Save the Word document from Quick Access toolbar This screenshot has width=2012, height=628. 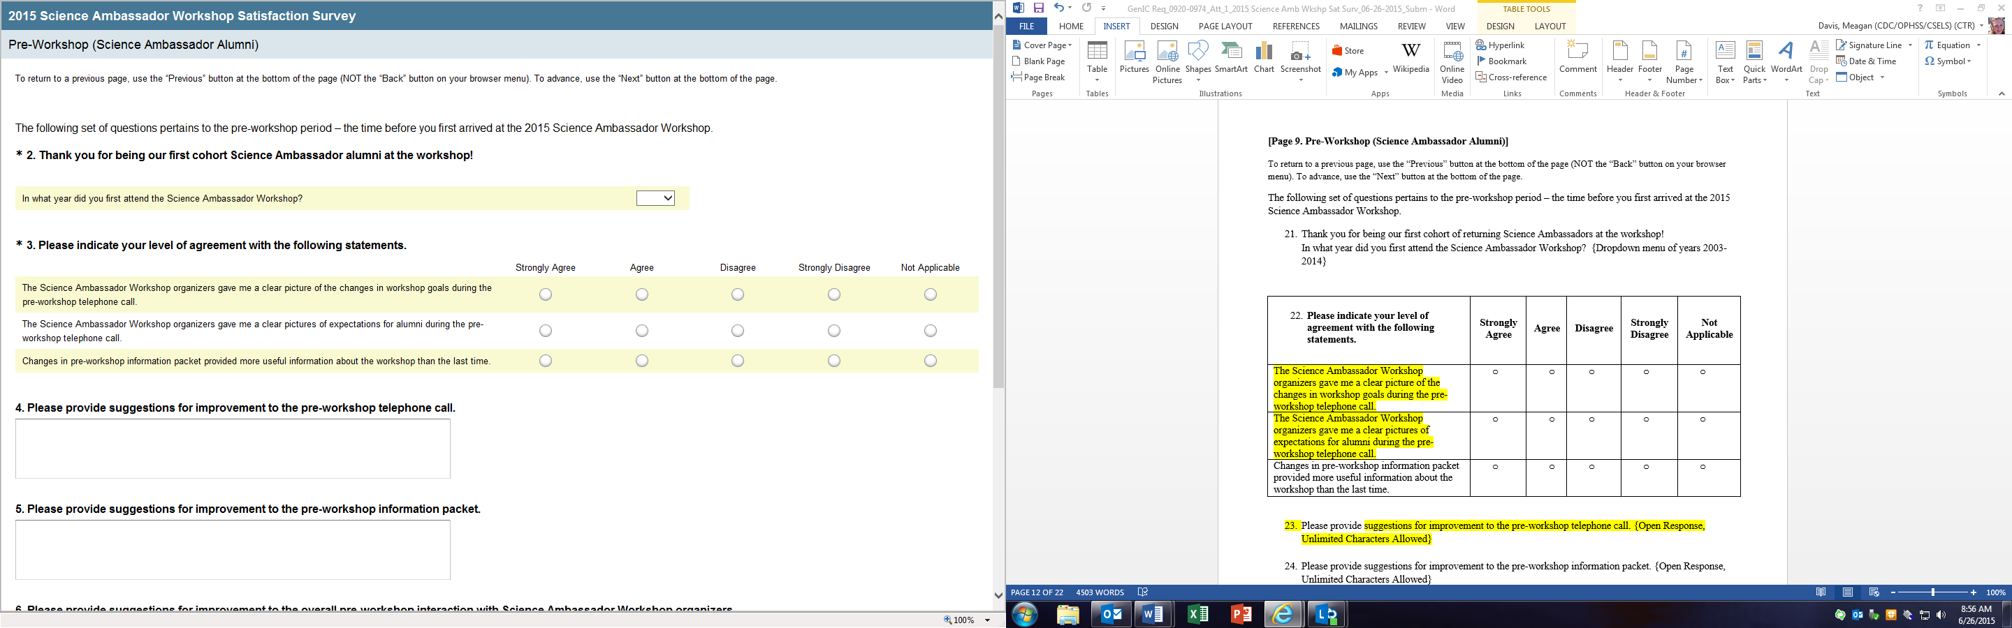click(1039, 8)
